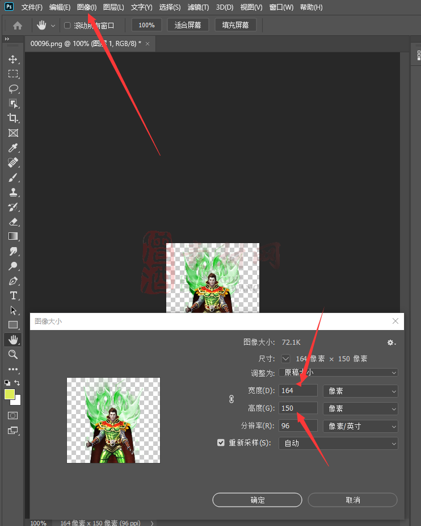Click the Fill Screen button
Viewport: 421px width, 526px height.
pyautogui.click(x=235, y=25)
